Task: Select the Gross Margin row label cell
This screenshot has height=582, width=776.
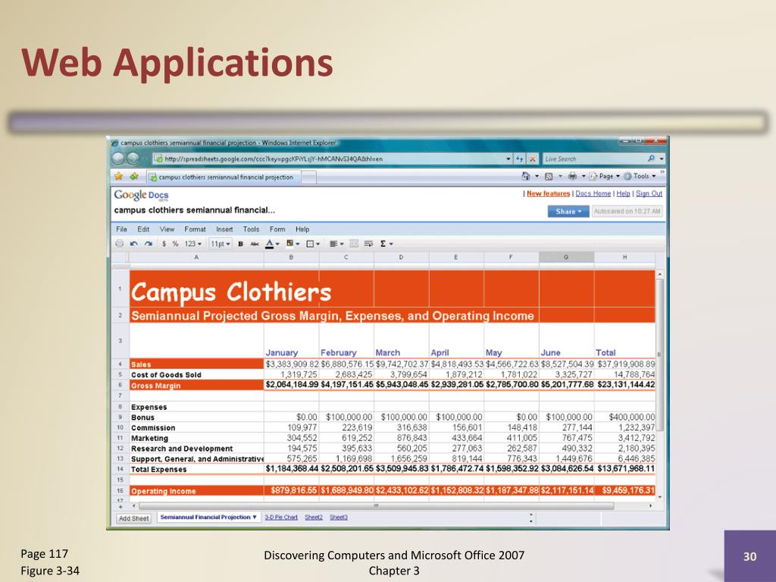Action: tap(196, 386)
